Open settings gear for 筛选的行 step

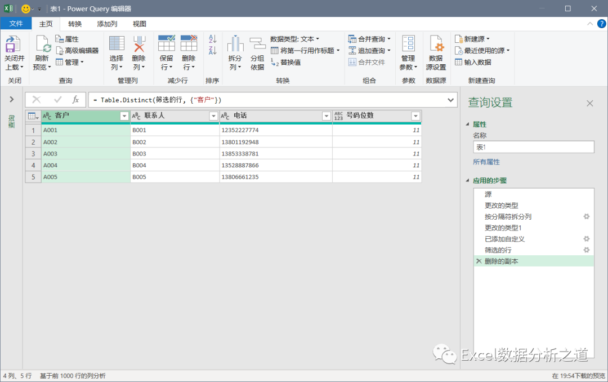[x=586, y=250]
